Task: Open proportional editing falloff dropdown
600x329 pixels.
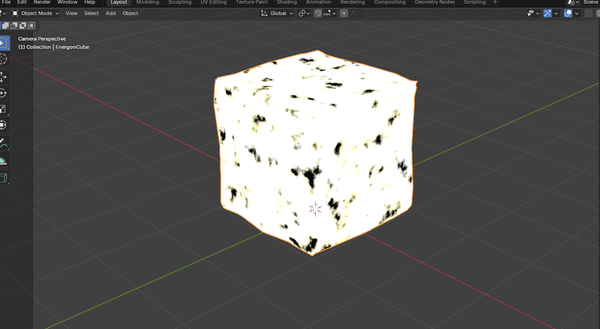Action: pyautogui.click(x=356, y=13)
